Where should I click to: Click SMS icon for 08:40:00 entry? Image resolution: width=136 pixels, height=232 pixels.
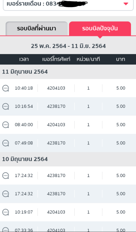click(x=6, y=125)
